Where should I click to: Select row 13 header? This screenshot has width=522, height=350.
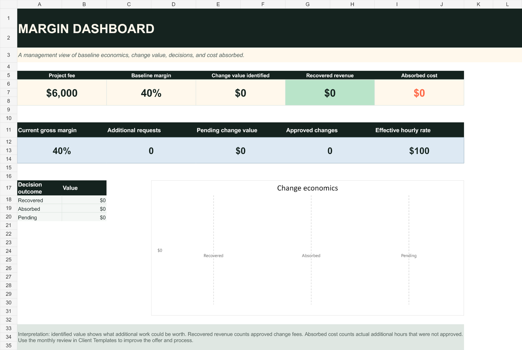(x=8, y=150)
